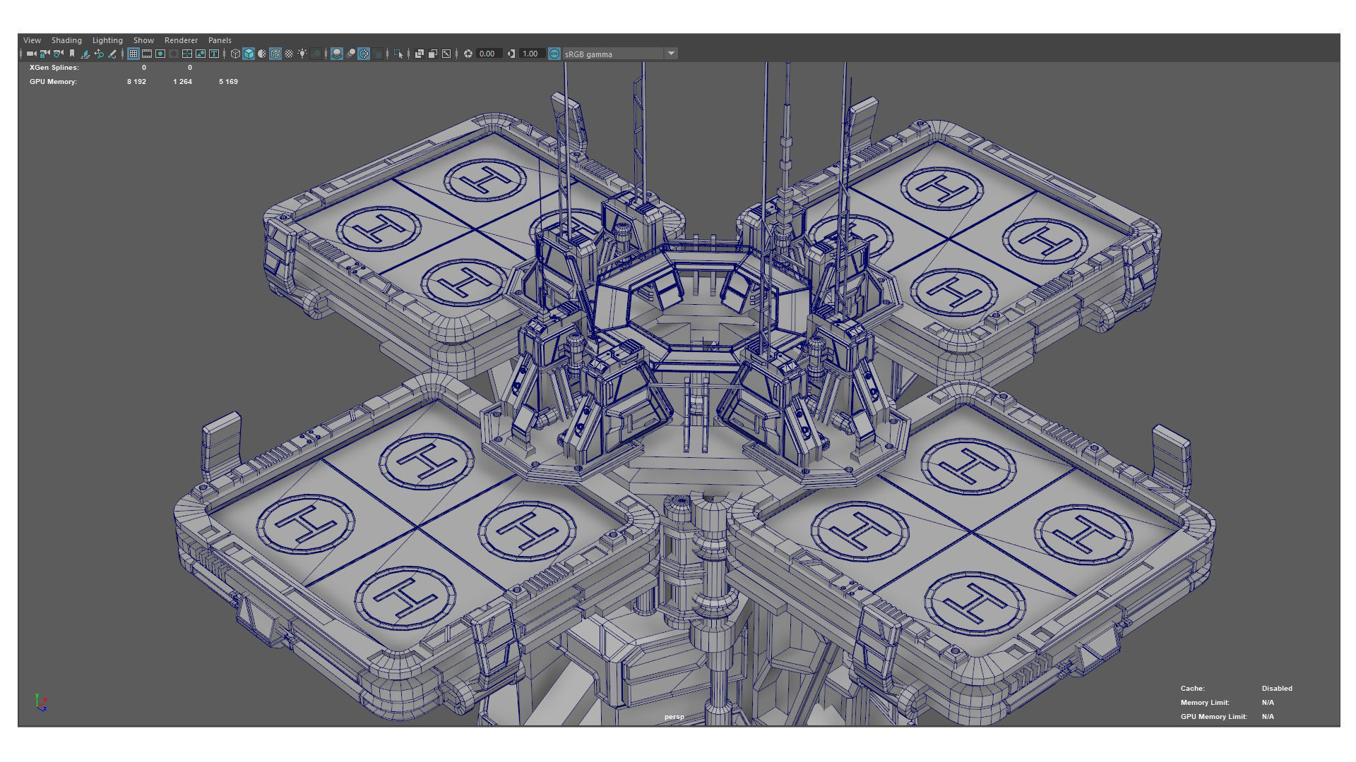Click Isolate Select icon

click(x=398, y=54)
